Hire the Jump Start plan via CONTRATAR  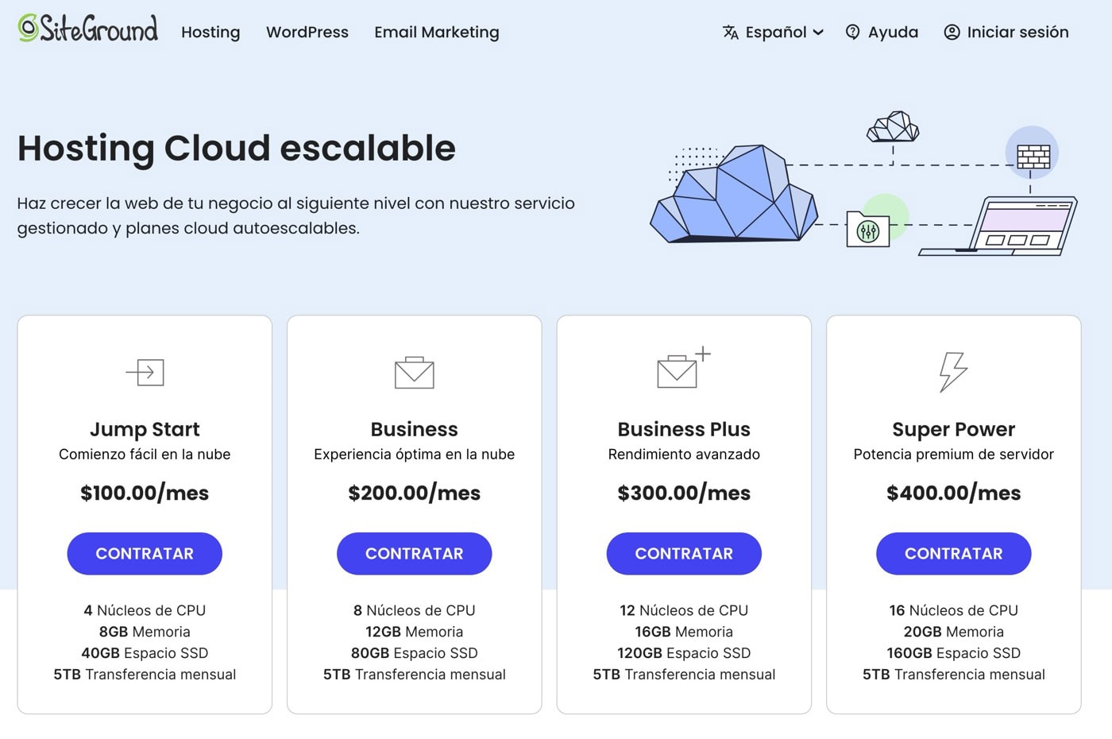click(145, 554)
